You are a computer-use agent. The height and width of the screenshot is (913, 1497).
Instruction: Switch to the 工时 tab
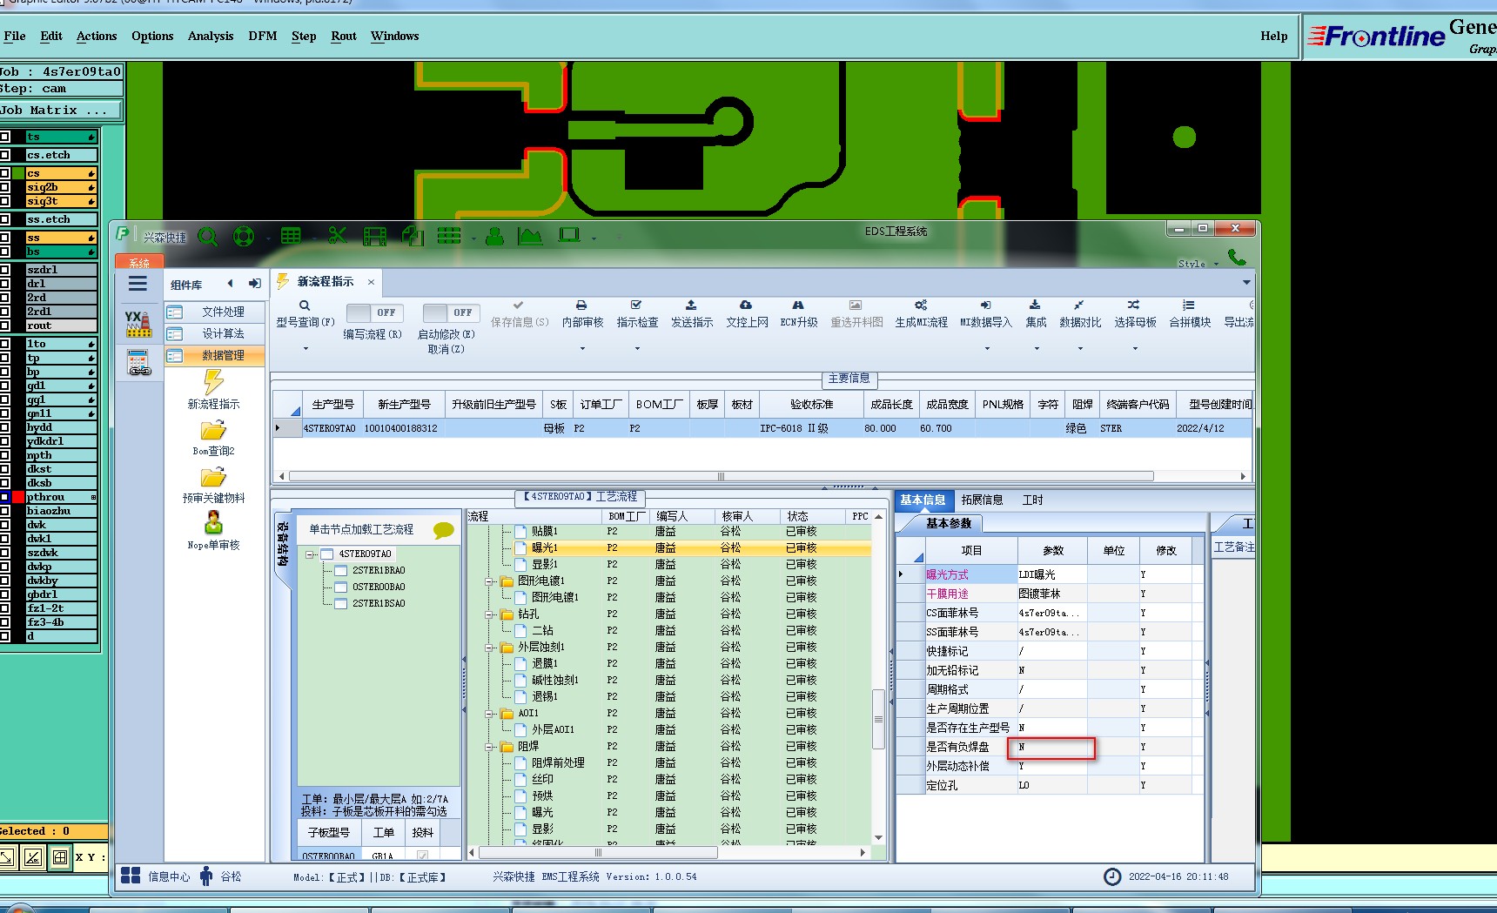click(1033, 500)
